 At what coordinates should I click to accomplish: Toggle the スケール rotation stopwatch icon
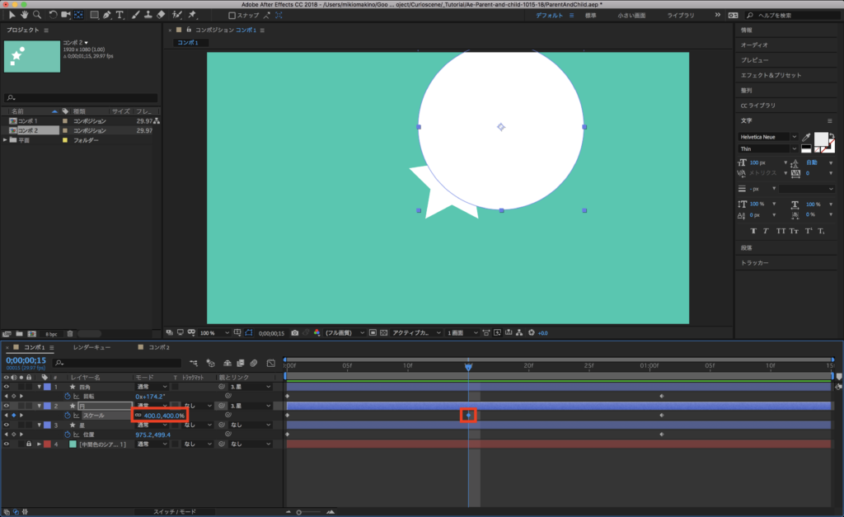tap(69, 416)
